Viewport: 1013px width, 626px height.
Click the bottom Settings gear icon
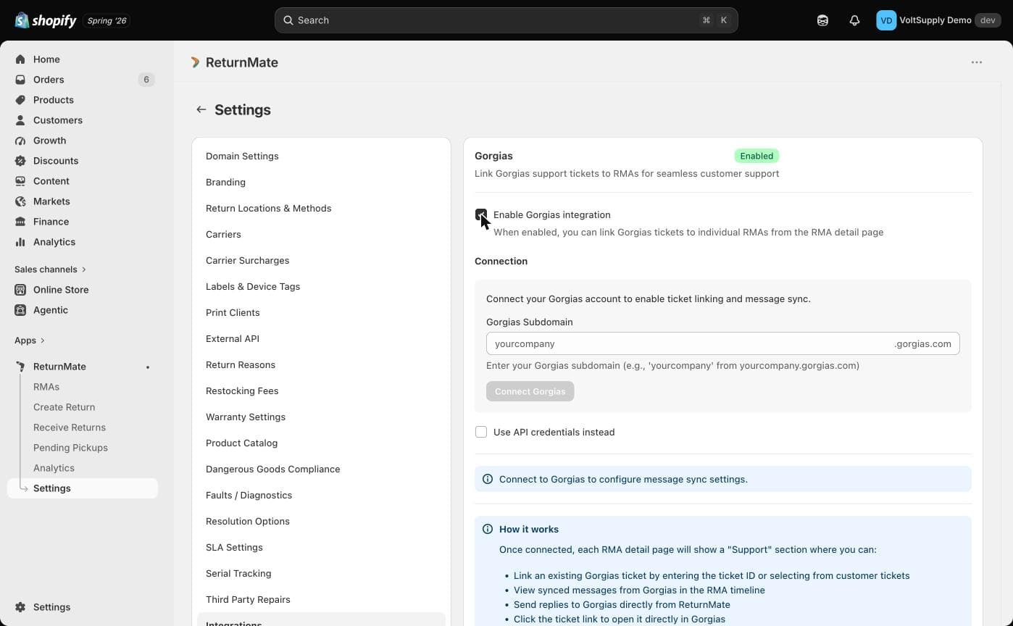coord(20,607)
